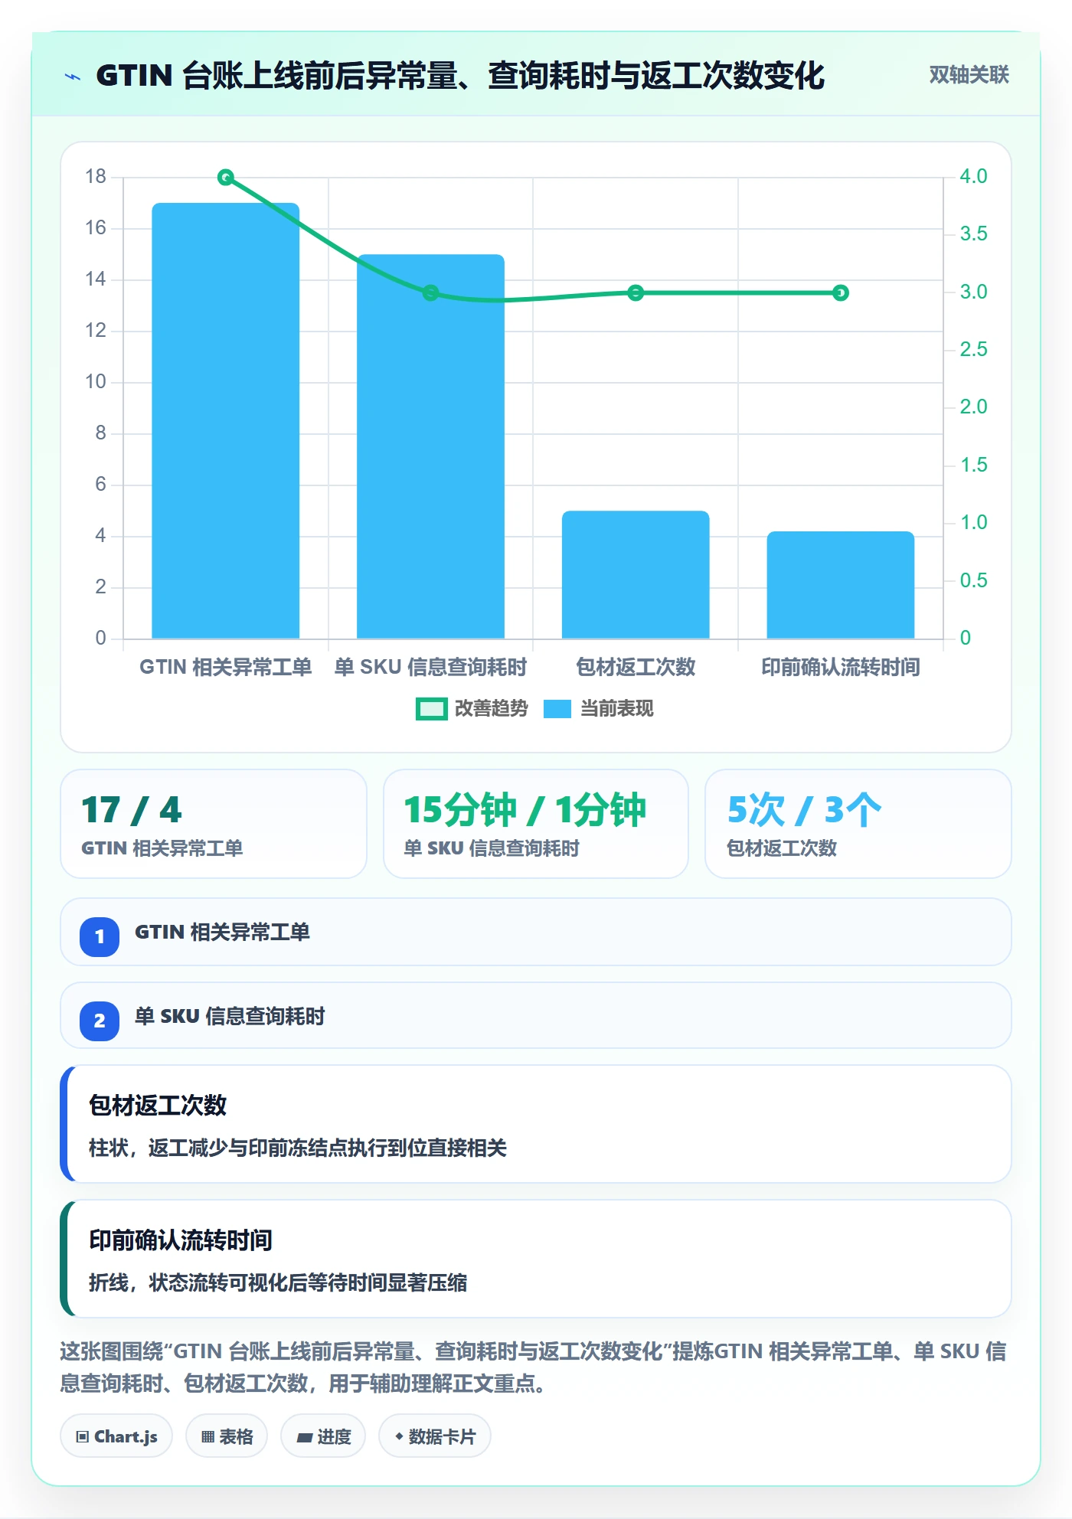The width and height of the screenshot is (1072, 1519).
Task: Click the 包材返工次数 description card heading
Action: point(158,1106)
